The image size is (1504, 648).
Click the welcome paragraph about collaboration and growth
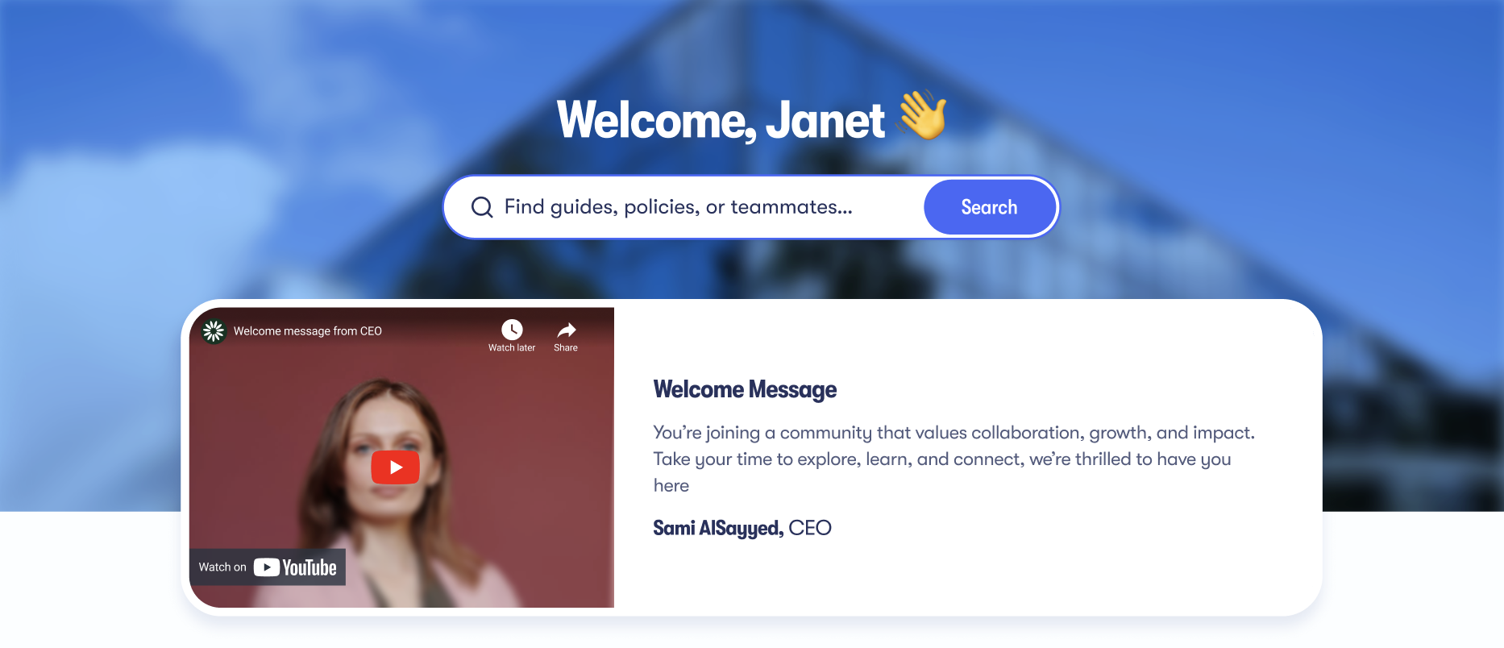pos(954,459)
